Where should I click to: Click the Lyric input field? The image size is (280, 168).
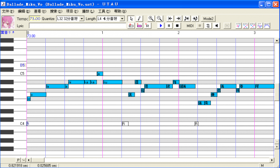tap(78, 26)
